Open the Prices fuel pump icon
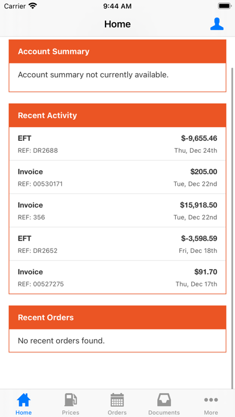 (71, 400)
